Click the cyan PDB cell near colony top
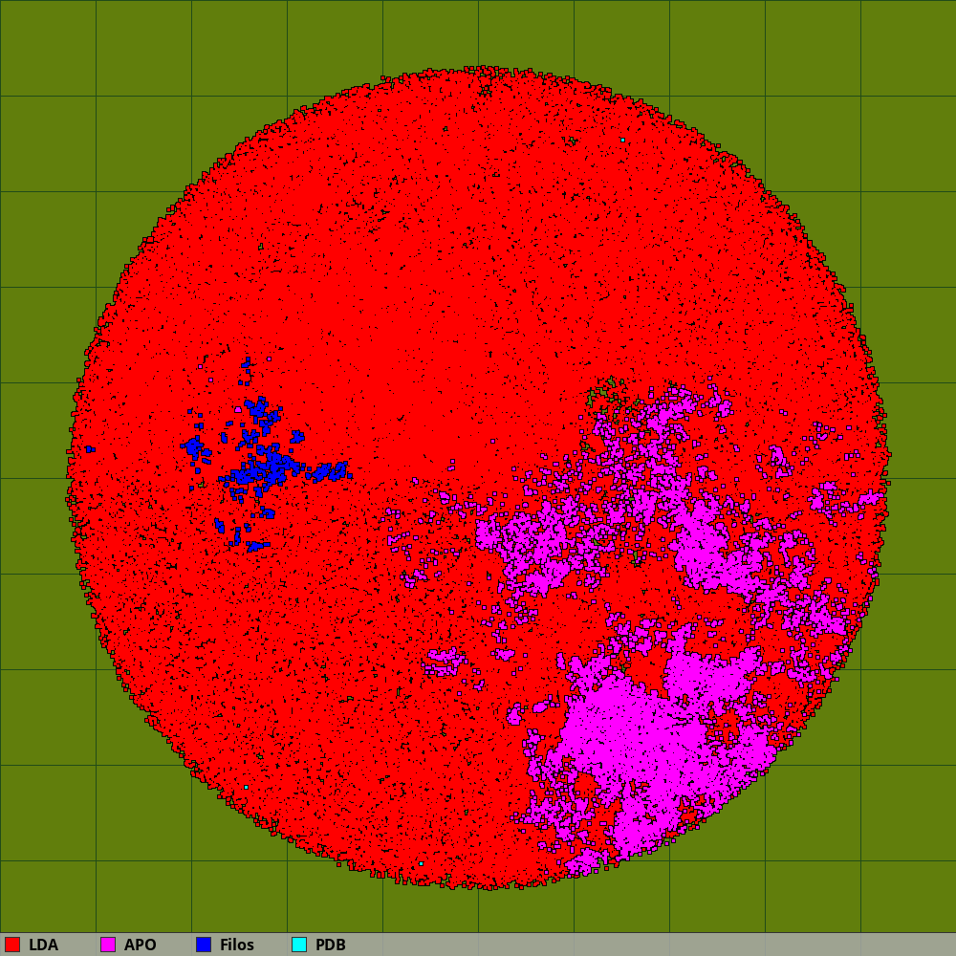Image resolution: width=956 pixels, height=956 pixels. [x=622, y=140]
